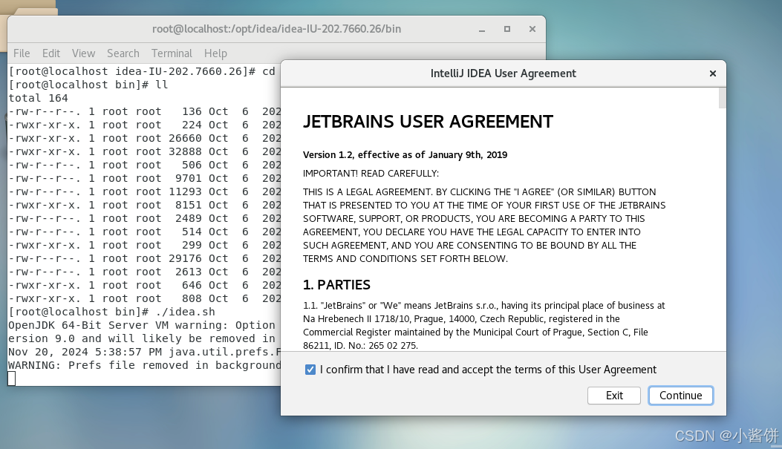Image resolution: width=782 pixels, height=449 pixels.
Task: Click the IntelliJ IDEA User Agreement title text
Action: pyautogui.click(x=504, y=73)
